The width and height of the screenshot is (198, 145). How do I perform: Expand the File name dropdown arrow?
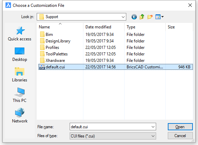click(x=153, y=127)
